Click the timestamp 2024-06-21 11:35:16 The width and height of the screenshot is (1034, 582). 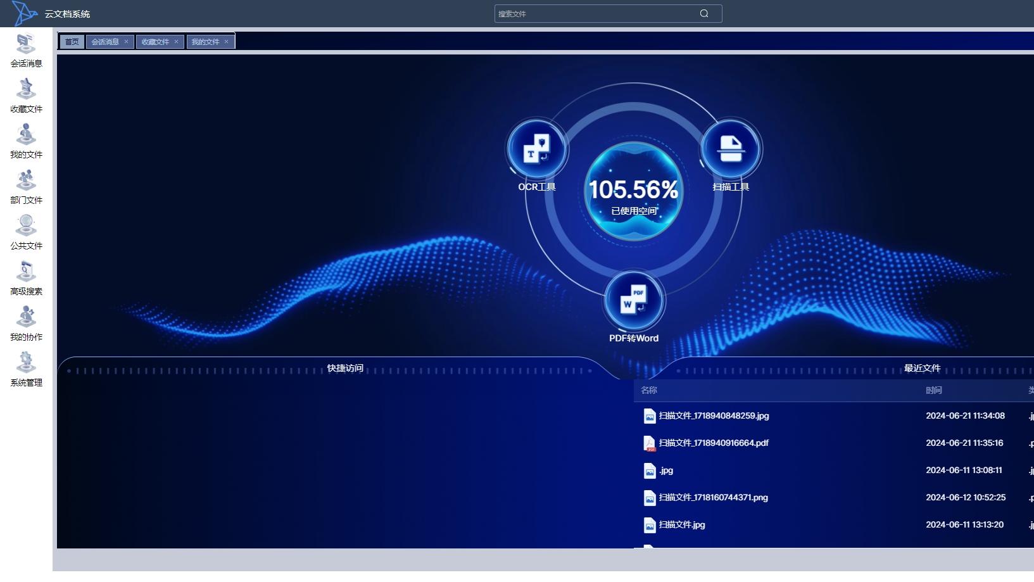click(964, 443)
